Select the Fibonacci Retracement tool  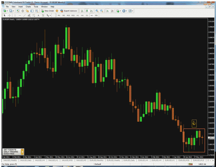pos(34,16)
